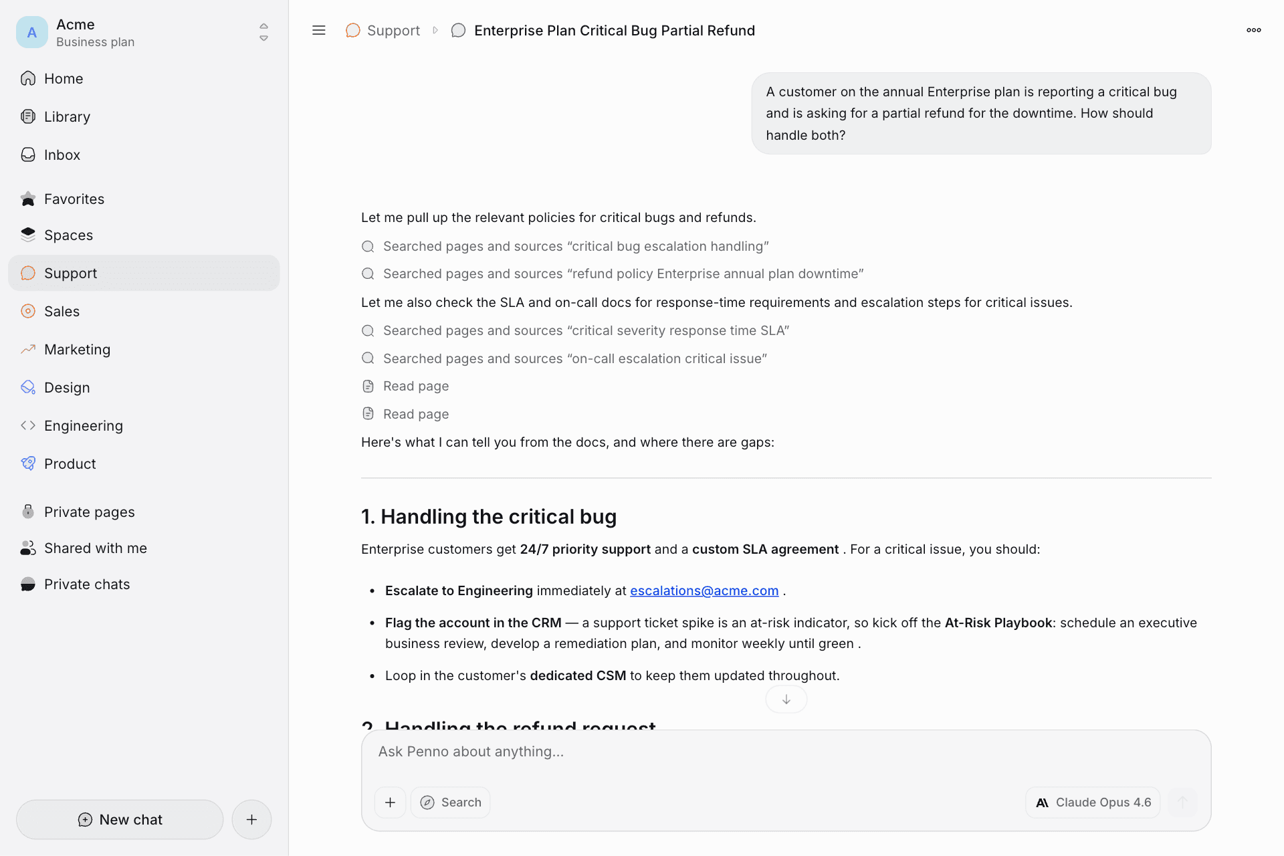Toggle the sidebar with hamburger icon
Image resolution: width=1284 pixels, height=856 pixels.
pos(319,30)
